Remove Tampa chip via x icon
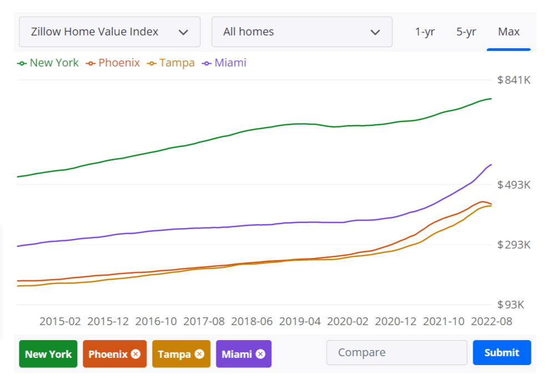 pyautogui.click(x=199, y=354)
